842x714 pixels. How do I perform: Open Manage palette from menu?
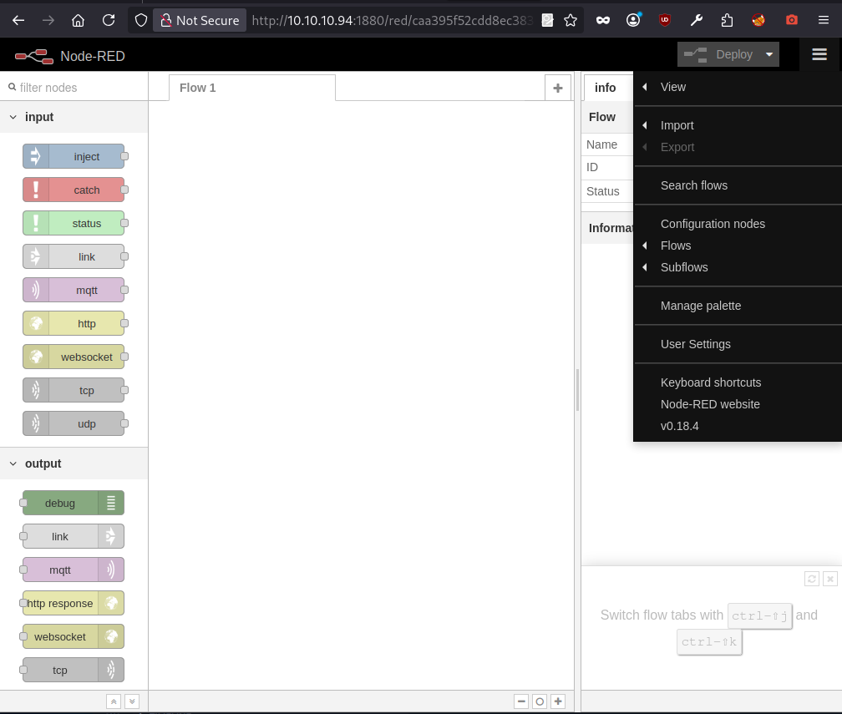[700, 306]
